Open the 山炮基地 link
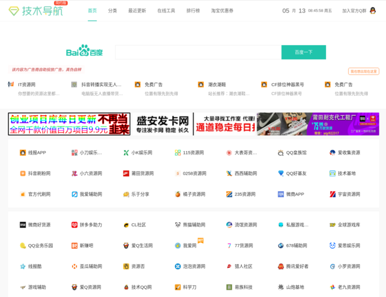The width and height of the screenshot is (386, 297). [295, 287]
